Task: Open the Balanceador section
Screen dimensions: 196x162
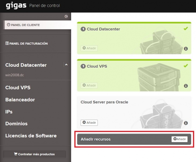Action: (x=20, y=100)
